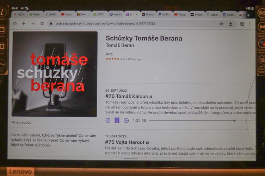Viewport: 265px width, 176px height.
Task: Open browser three-dot menu
Action: [x=250, y=24]
